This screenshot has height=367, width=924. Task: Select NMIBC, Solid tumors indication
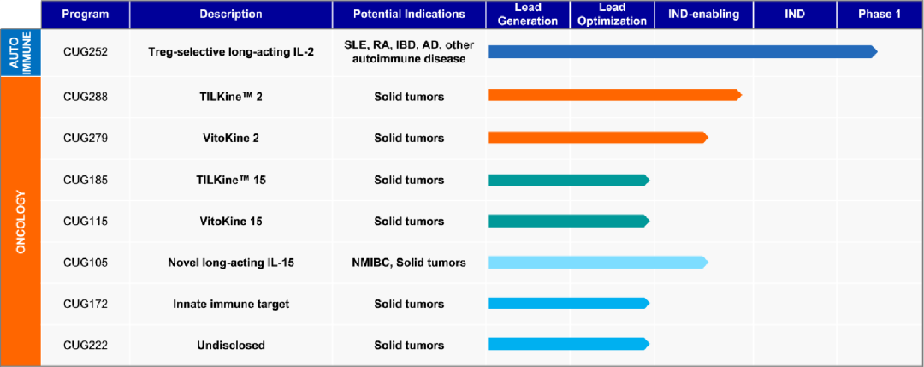pos(409,263)
